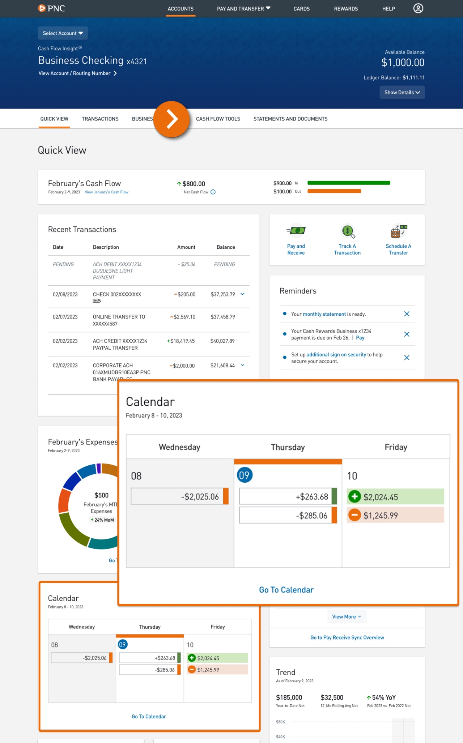Click the green cash In progress bar

[x=349, y=183]
